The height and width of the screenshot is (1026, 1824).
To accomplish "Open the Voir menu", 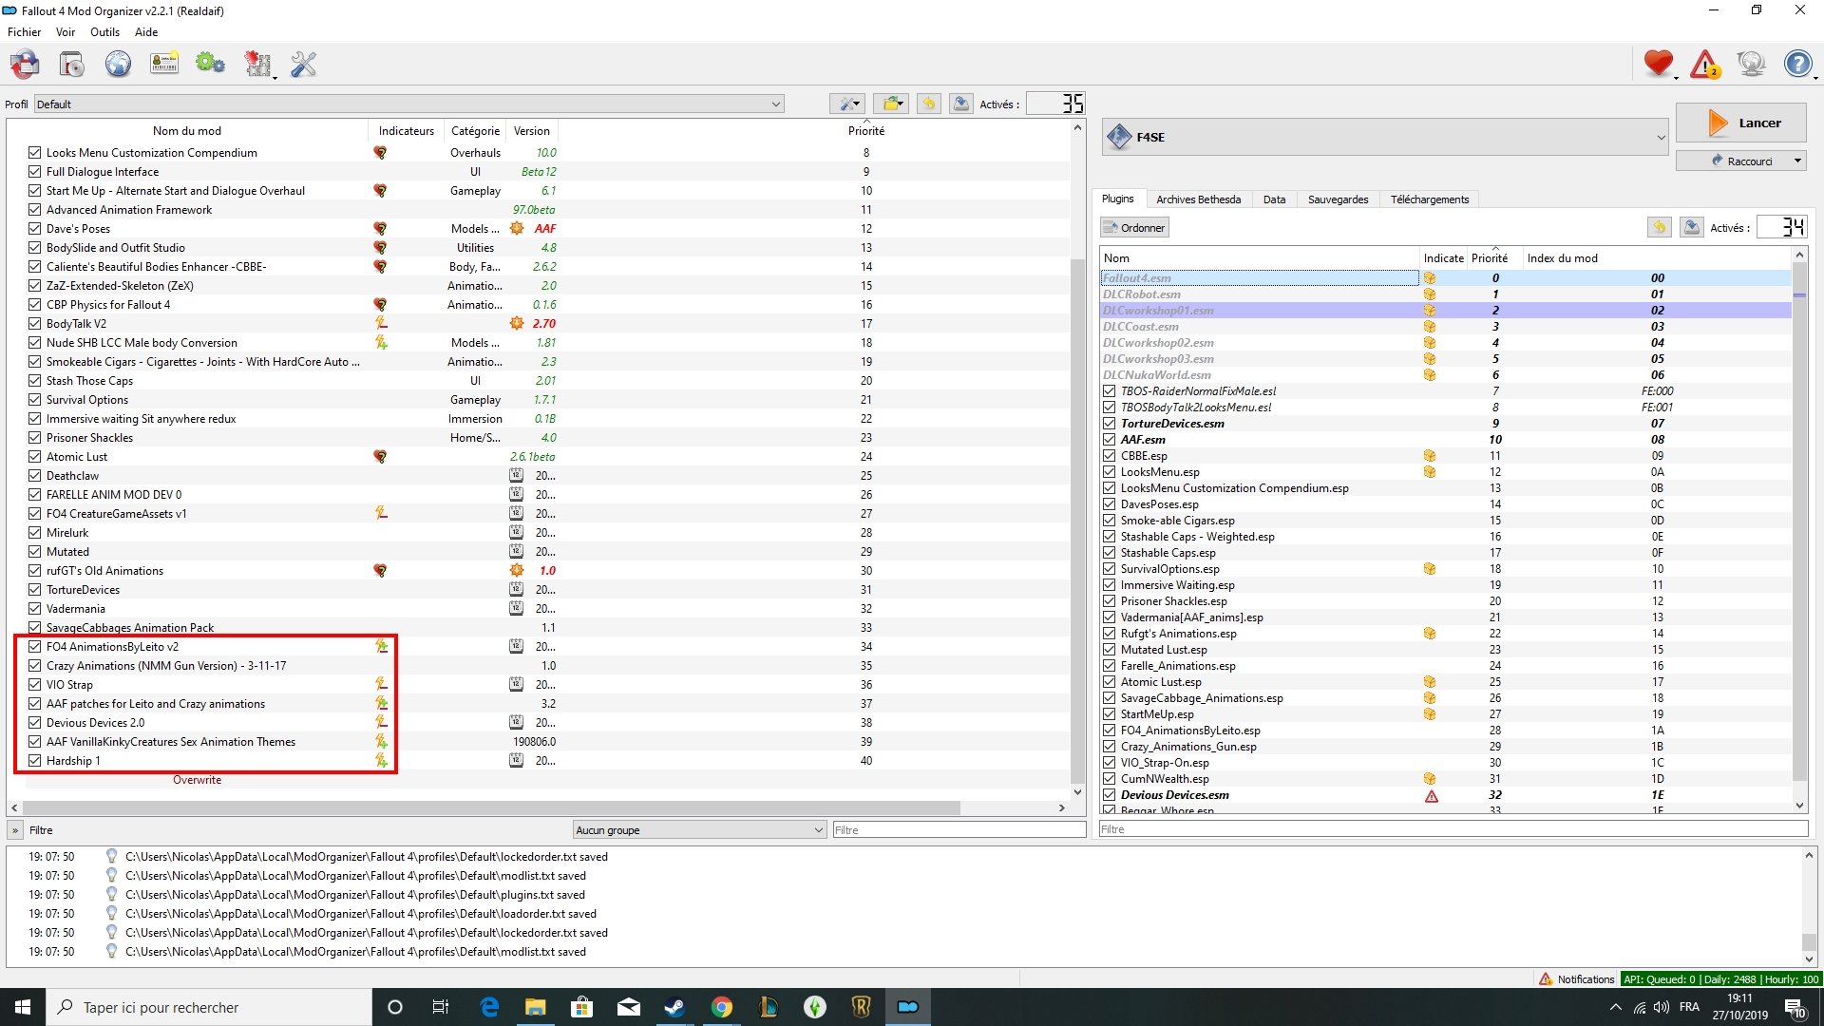I will click(66, 31).
